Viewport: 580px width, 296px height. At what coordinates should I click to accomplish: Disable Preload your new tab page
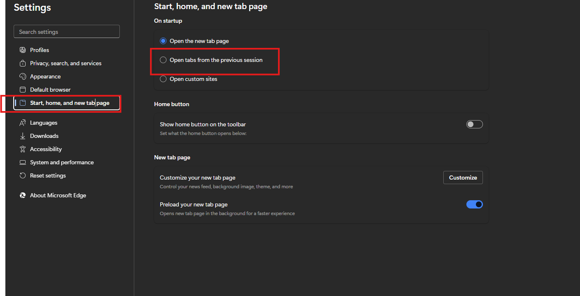(x=474, y=204)
